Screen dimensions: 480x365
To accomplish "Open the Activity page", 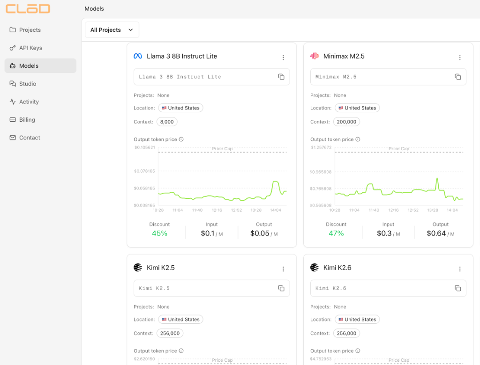I will coord(40,102).
